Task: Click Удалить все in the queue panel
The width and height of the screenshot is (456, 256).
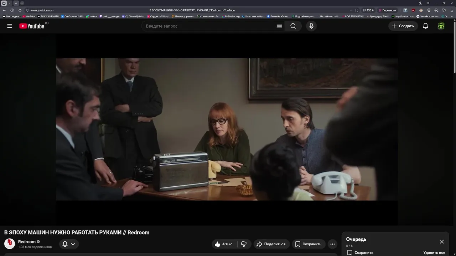Action: (434, 252)
